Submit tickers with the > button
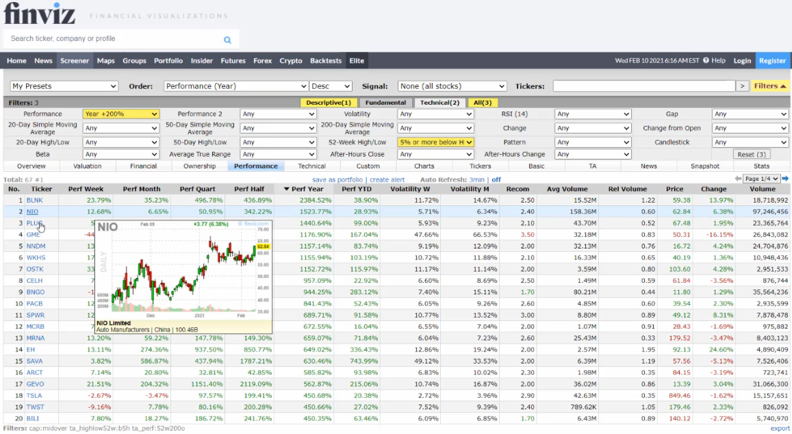The width and height of the screenshot is (792, 434). [742, 86]
